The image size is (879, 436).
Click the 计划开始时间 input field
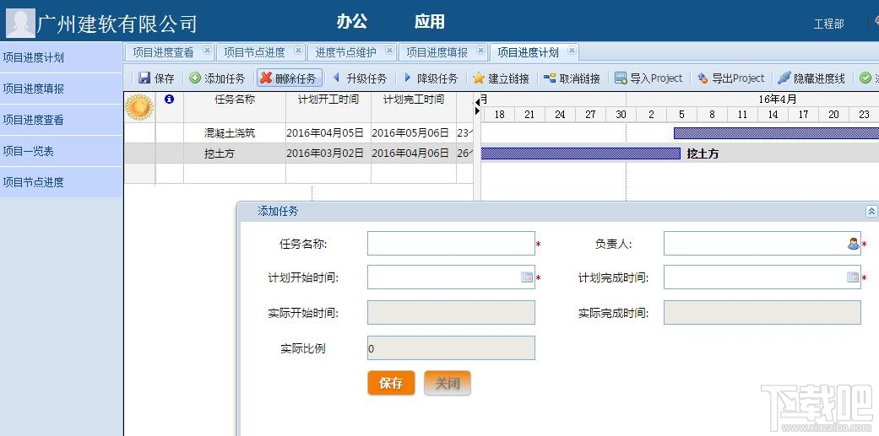pyautogui.click(x=451, y=277)
